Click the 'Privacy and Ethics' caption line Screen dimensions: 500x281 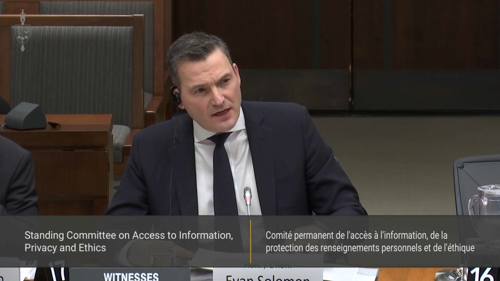(65, 248)
